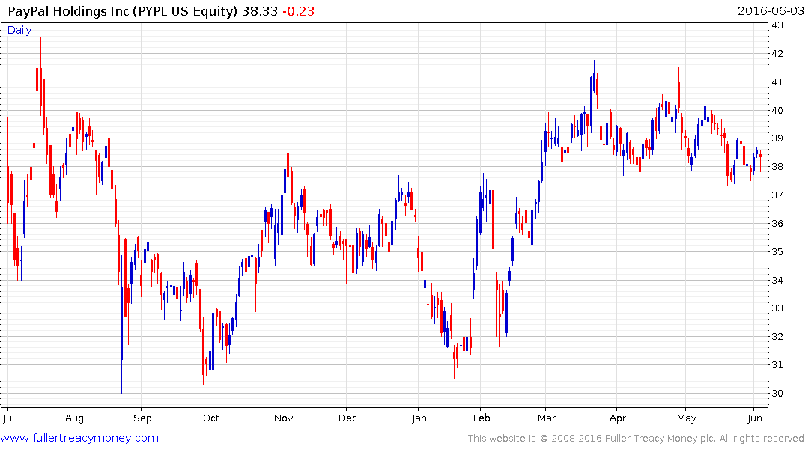Click the 41 price axis label
This screenshot has height=449, width=805.
click(x=777, y=82)
